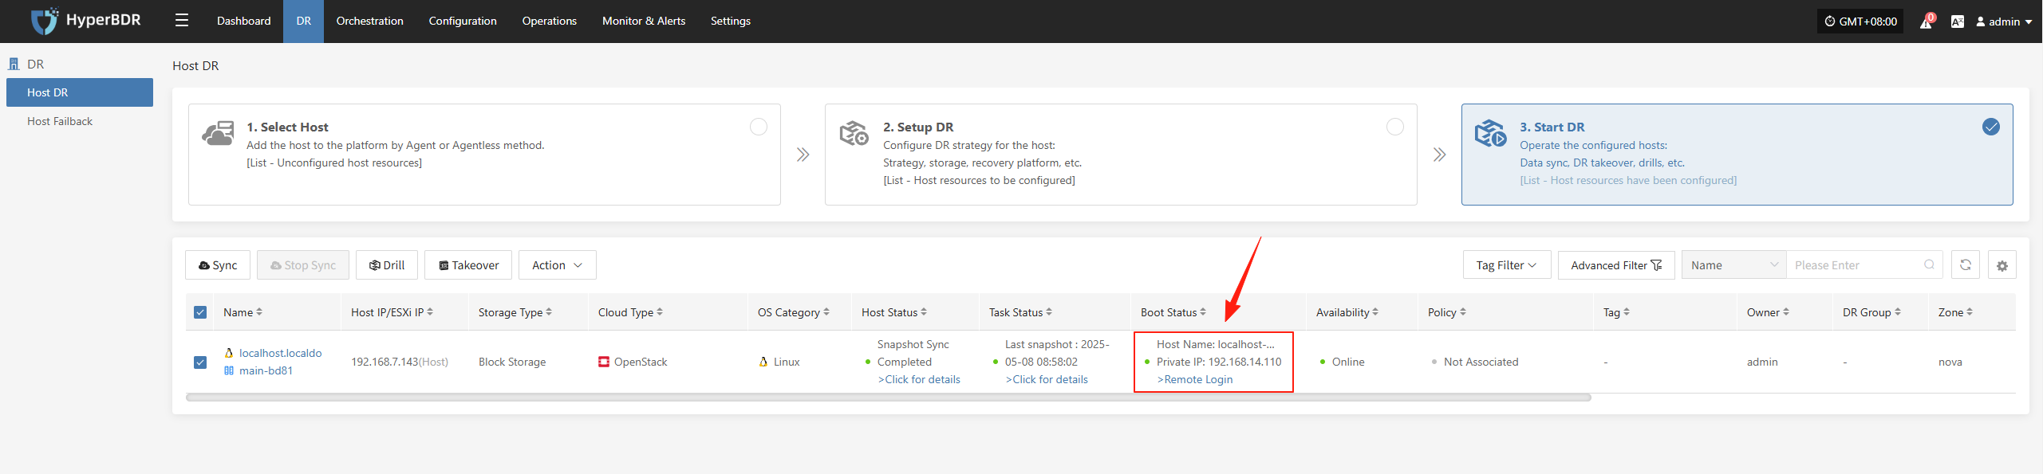Sort by Cloud Type column
Screen dimensions: 2043x474
point(660,312)
